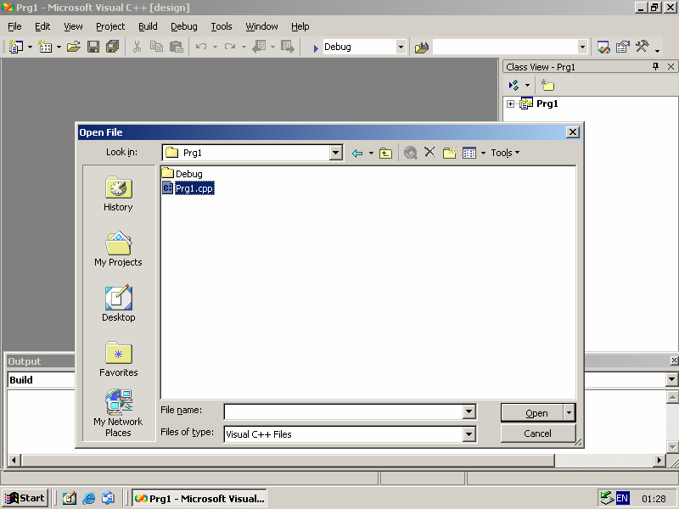The height and width of the screenshot is (509, 679).
Task: Click the Paste toolbar icon
Action: pyautogui.click(x=176, y=47)
